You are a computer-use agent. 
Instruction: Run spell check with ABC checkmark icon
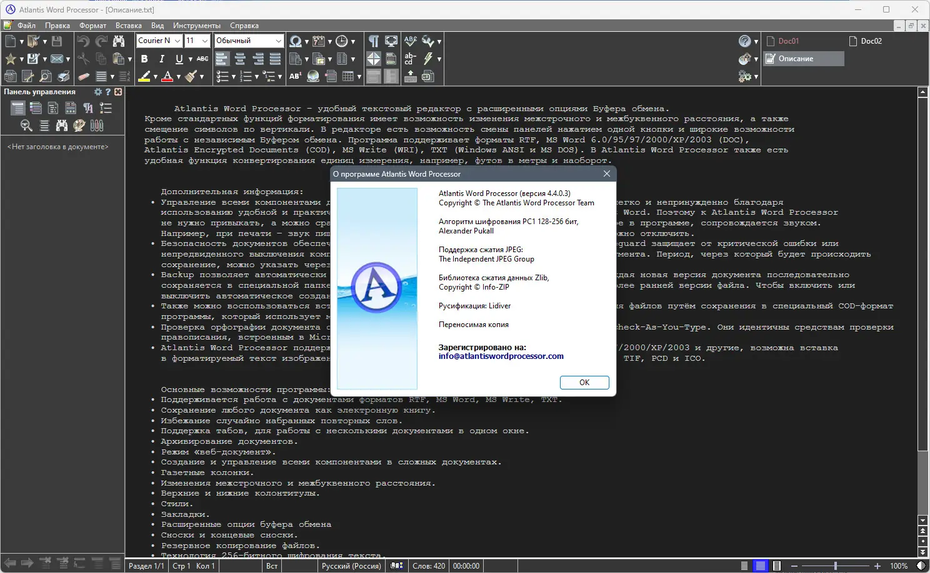click(x=411, y=41)
